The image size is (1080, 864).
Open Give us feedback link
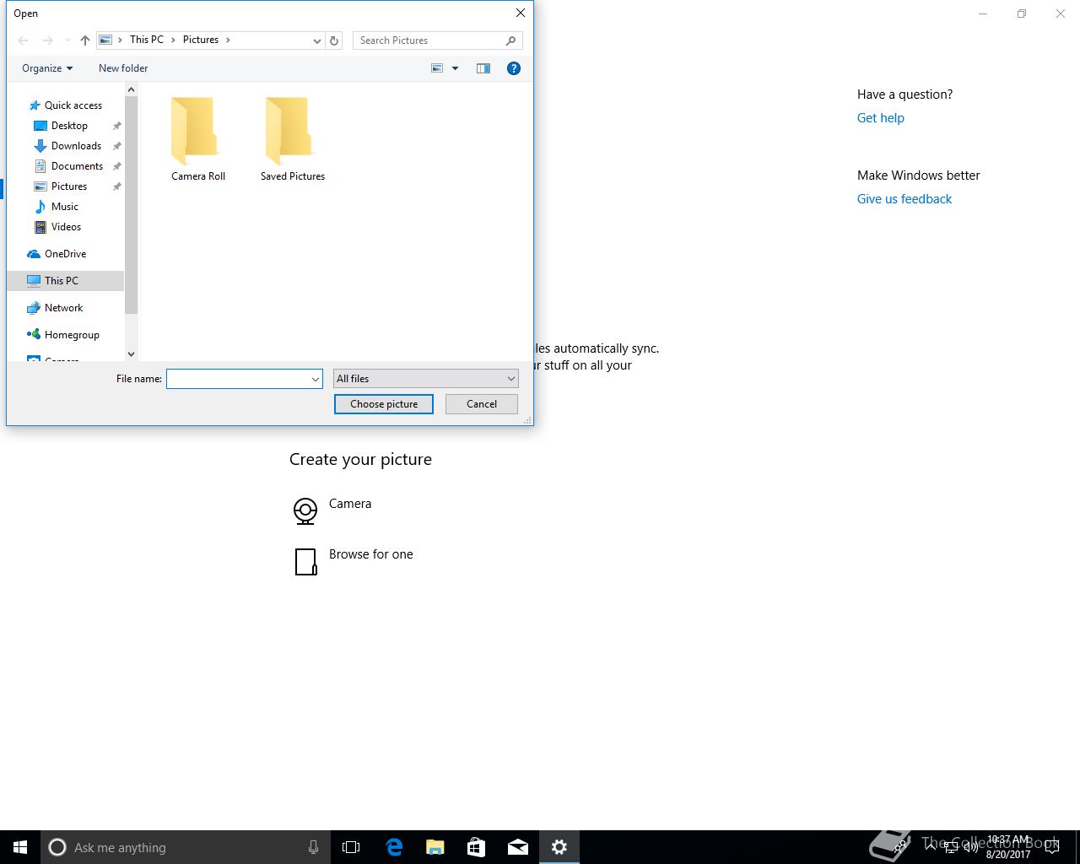(x=904, y=199)
